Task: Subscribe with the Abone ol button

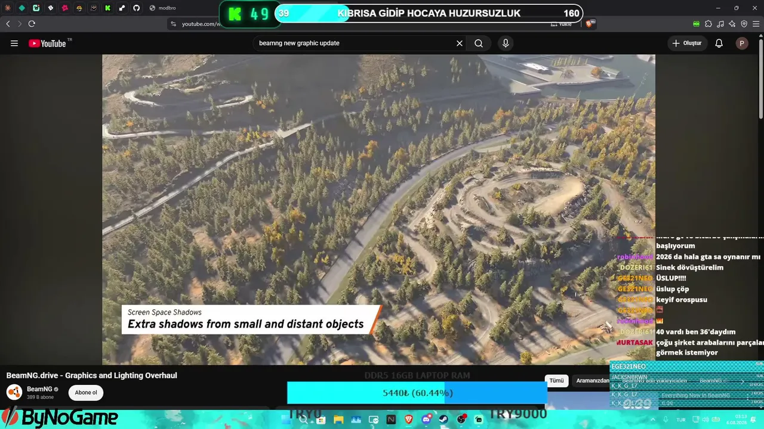Action: tap(86, 393)
